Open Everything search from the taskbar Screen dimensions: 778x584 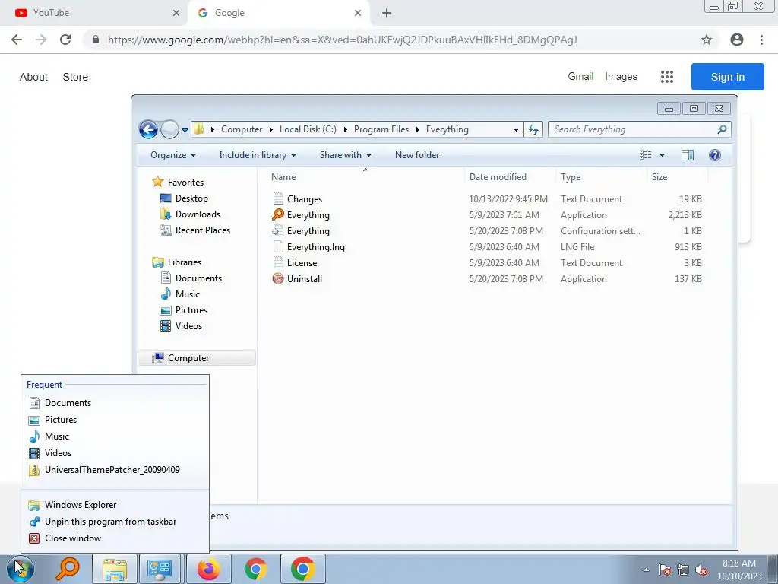[68, 569]
